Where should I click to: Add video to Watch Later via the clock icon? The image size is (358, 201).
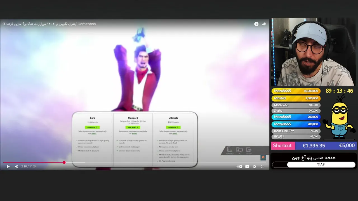pyautogui.click(x=256, y=24)
